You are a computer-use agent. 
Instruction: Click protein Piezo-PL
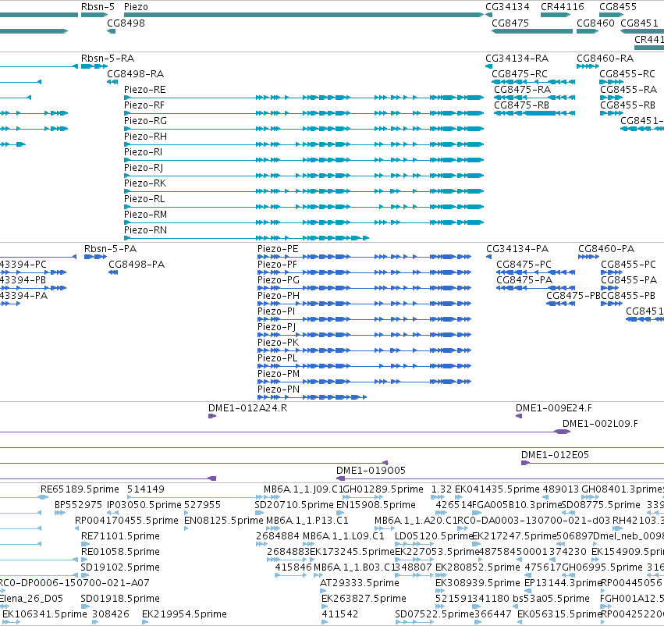click(364, 366)
